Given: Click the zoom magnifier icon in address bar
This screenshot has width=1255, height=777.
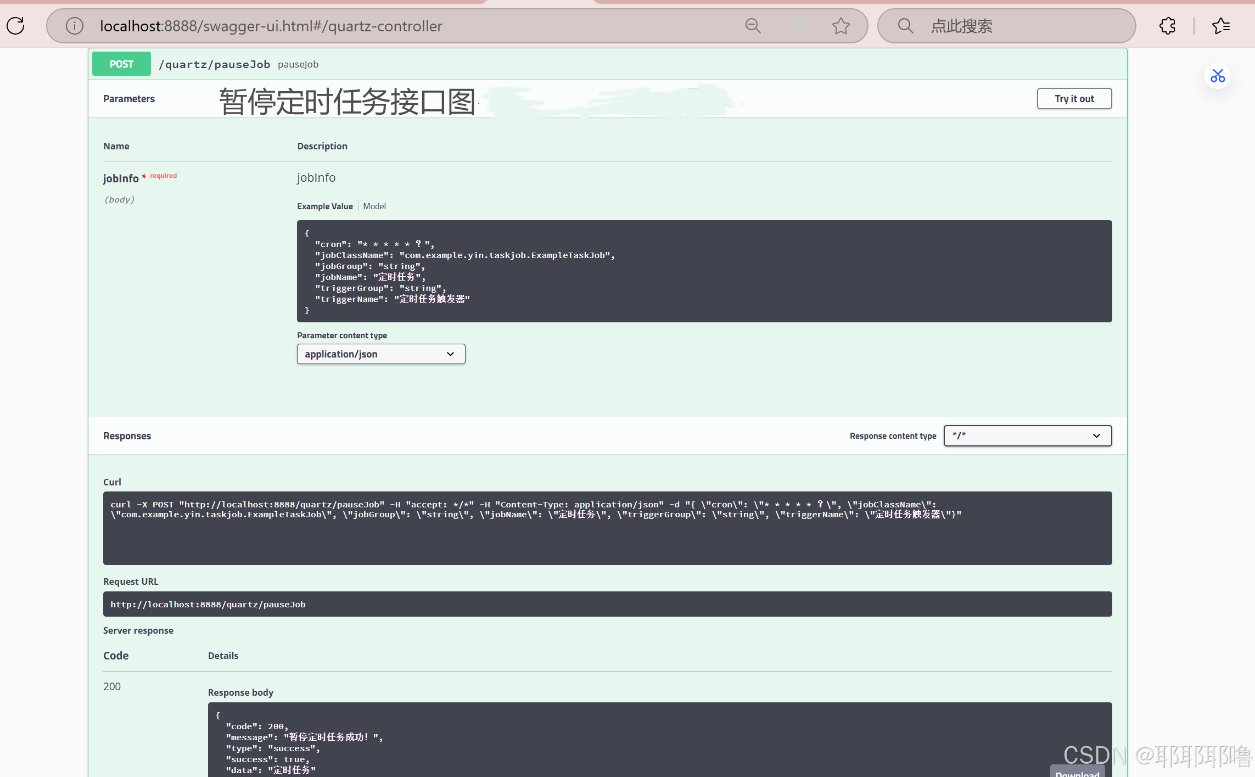Looking at the screenshot, I should click(753, 26).
